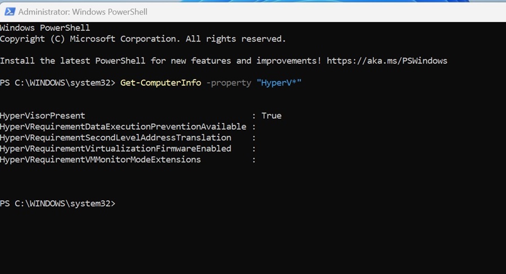Viewport: 506px width, 274px height.
Task: Click the HyperVRequirementVirtualizationFirmwareEnabled line
Action: click(x=115, y=149)
